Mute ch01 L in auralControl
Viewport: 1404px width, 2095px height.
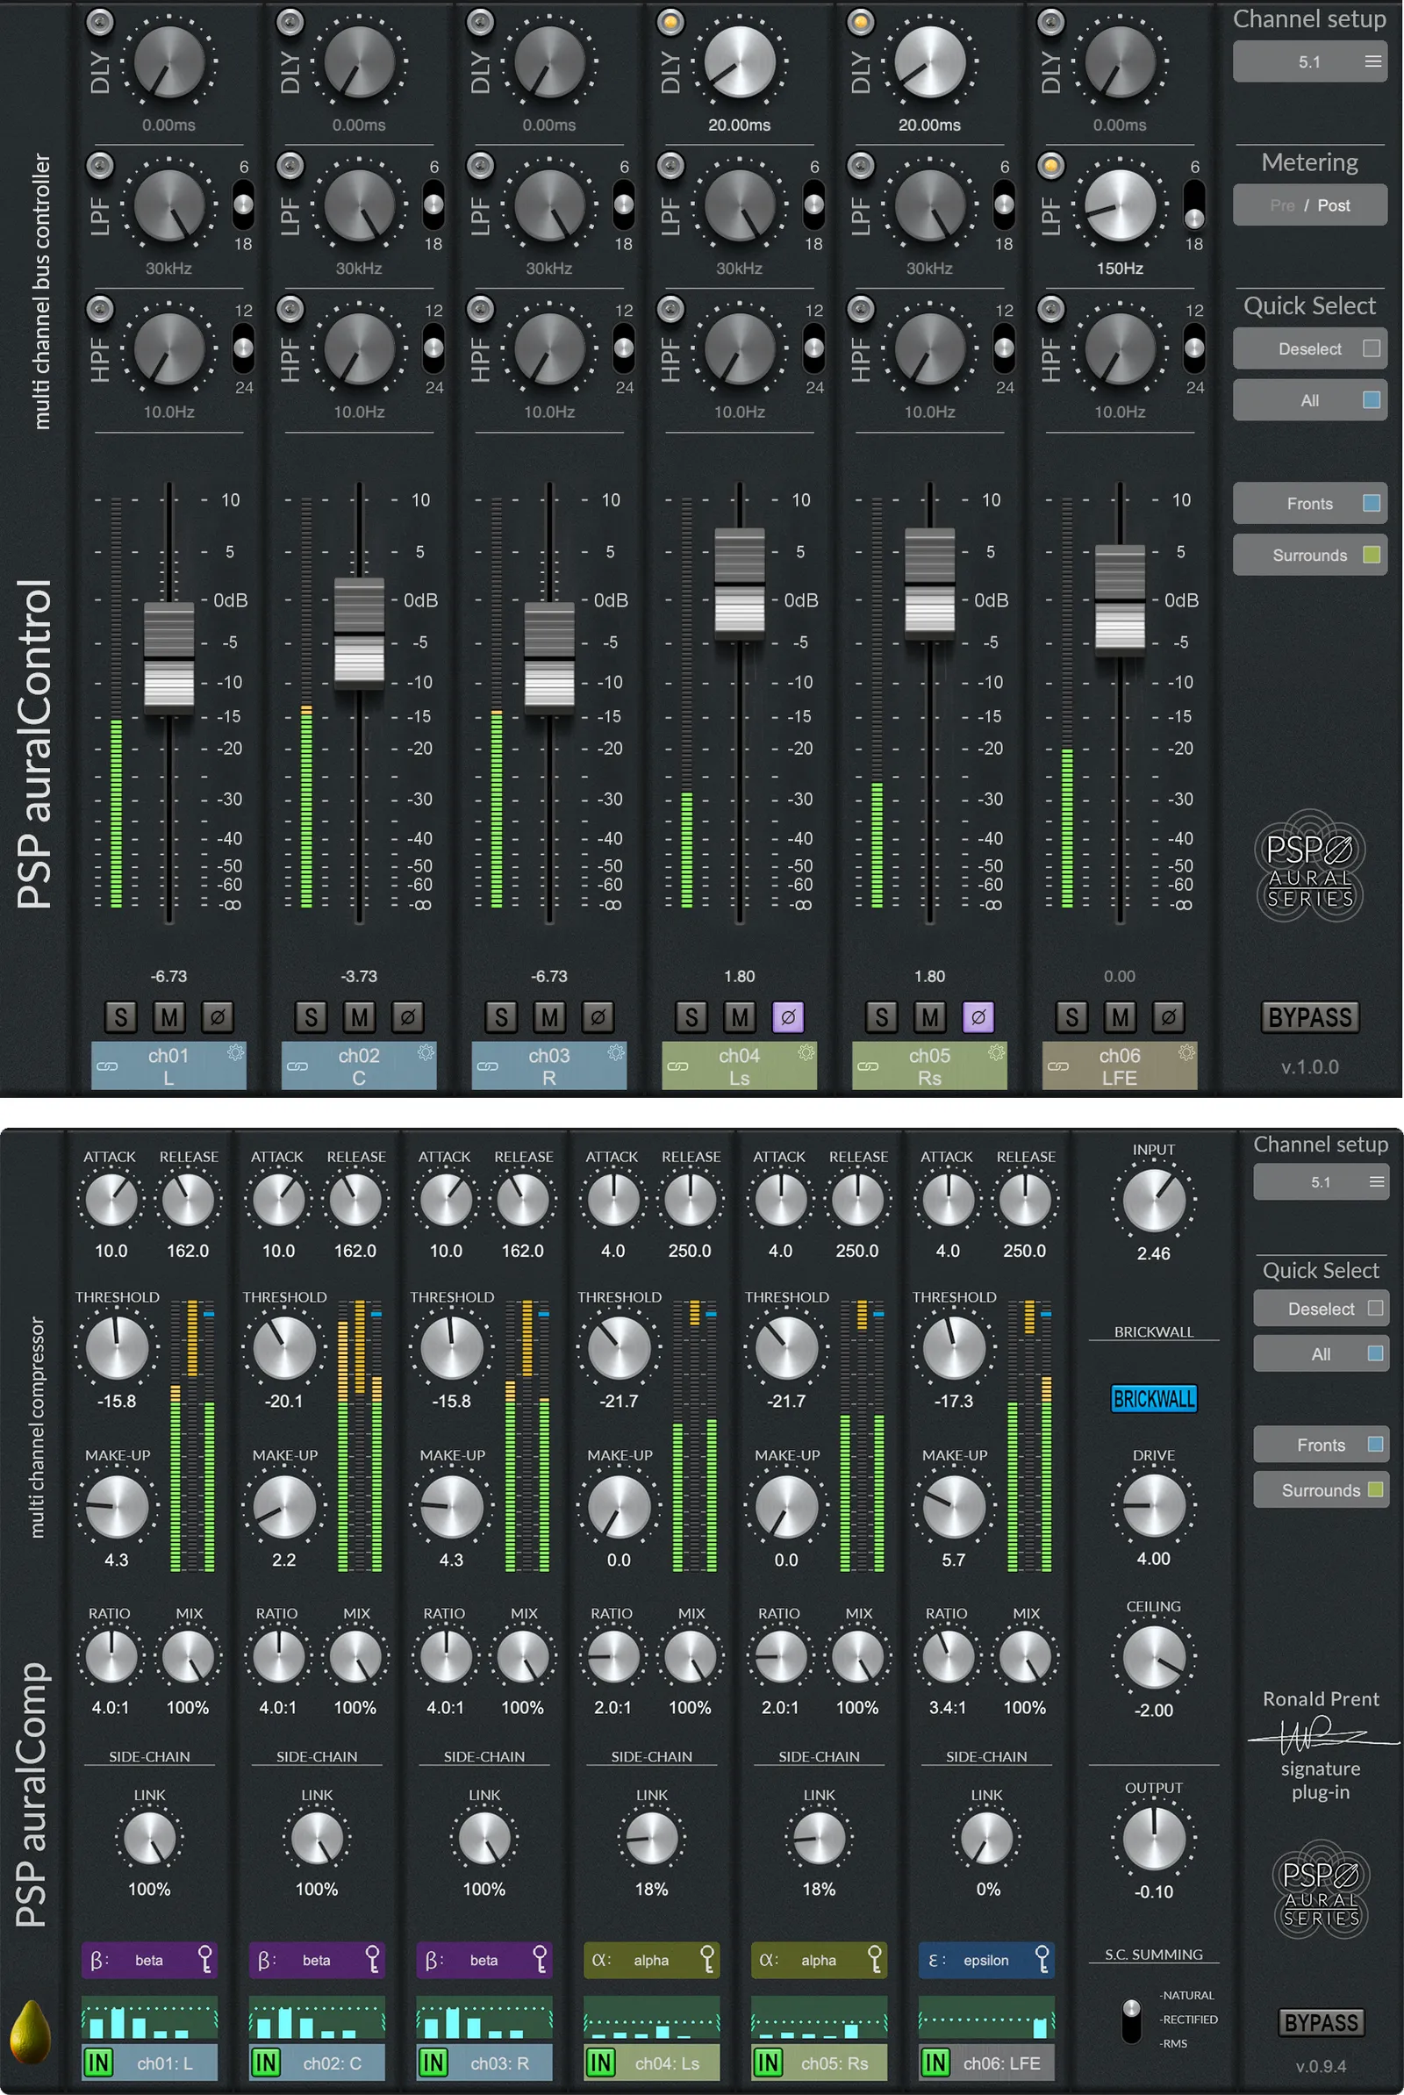pos(169,1016)
